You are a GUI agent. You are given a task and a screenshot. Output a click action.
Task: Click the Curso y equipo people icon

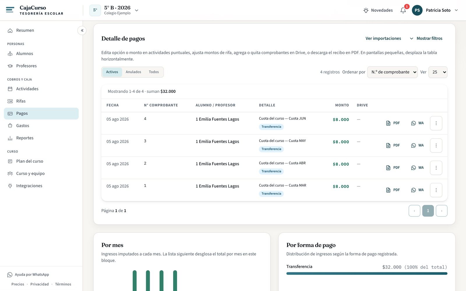(x=10, y=173)
